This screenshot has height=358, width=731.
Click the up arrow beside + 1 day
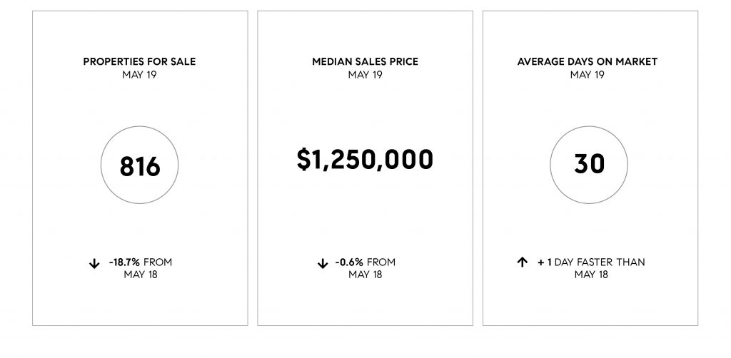pyautogui.click(x=522, y=262)
